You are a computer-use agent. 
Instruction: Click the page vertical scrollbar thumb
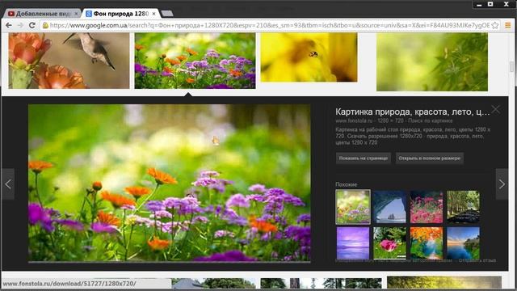click(512, 66)
